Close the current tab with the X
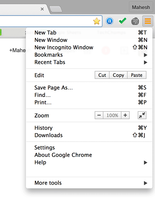This screenshot has width=155, height=202. coord(42,9)
